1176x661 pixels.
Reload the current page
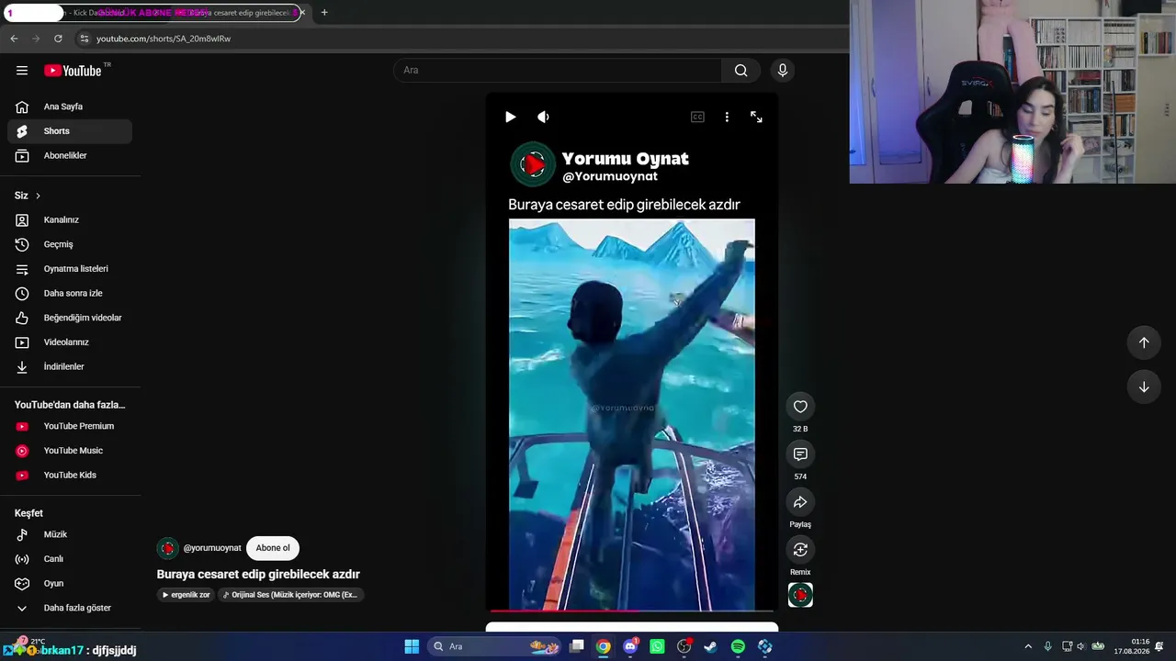(x=58, y=39)
